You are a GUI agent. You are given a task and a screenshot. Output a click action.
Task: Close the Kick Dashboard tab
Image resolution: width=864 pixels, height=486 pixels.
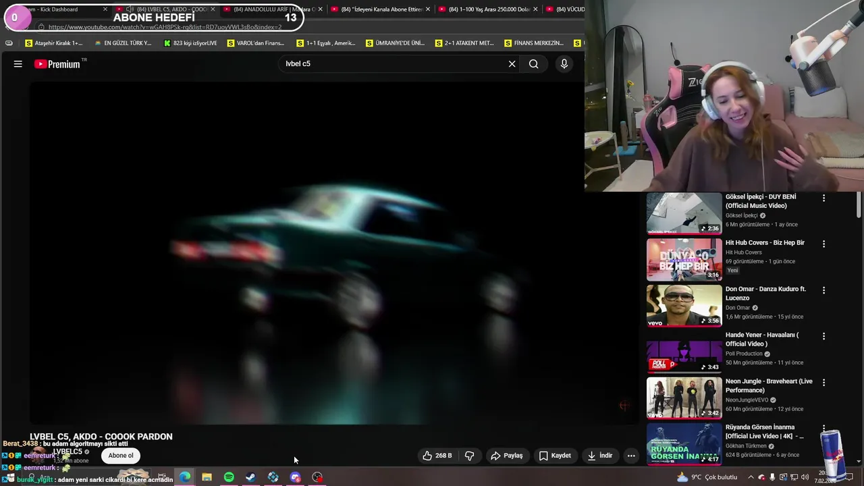105,9
